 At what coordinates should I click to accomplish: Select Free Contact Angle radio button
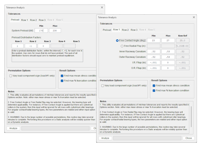[117, 40]
